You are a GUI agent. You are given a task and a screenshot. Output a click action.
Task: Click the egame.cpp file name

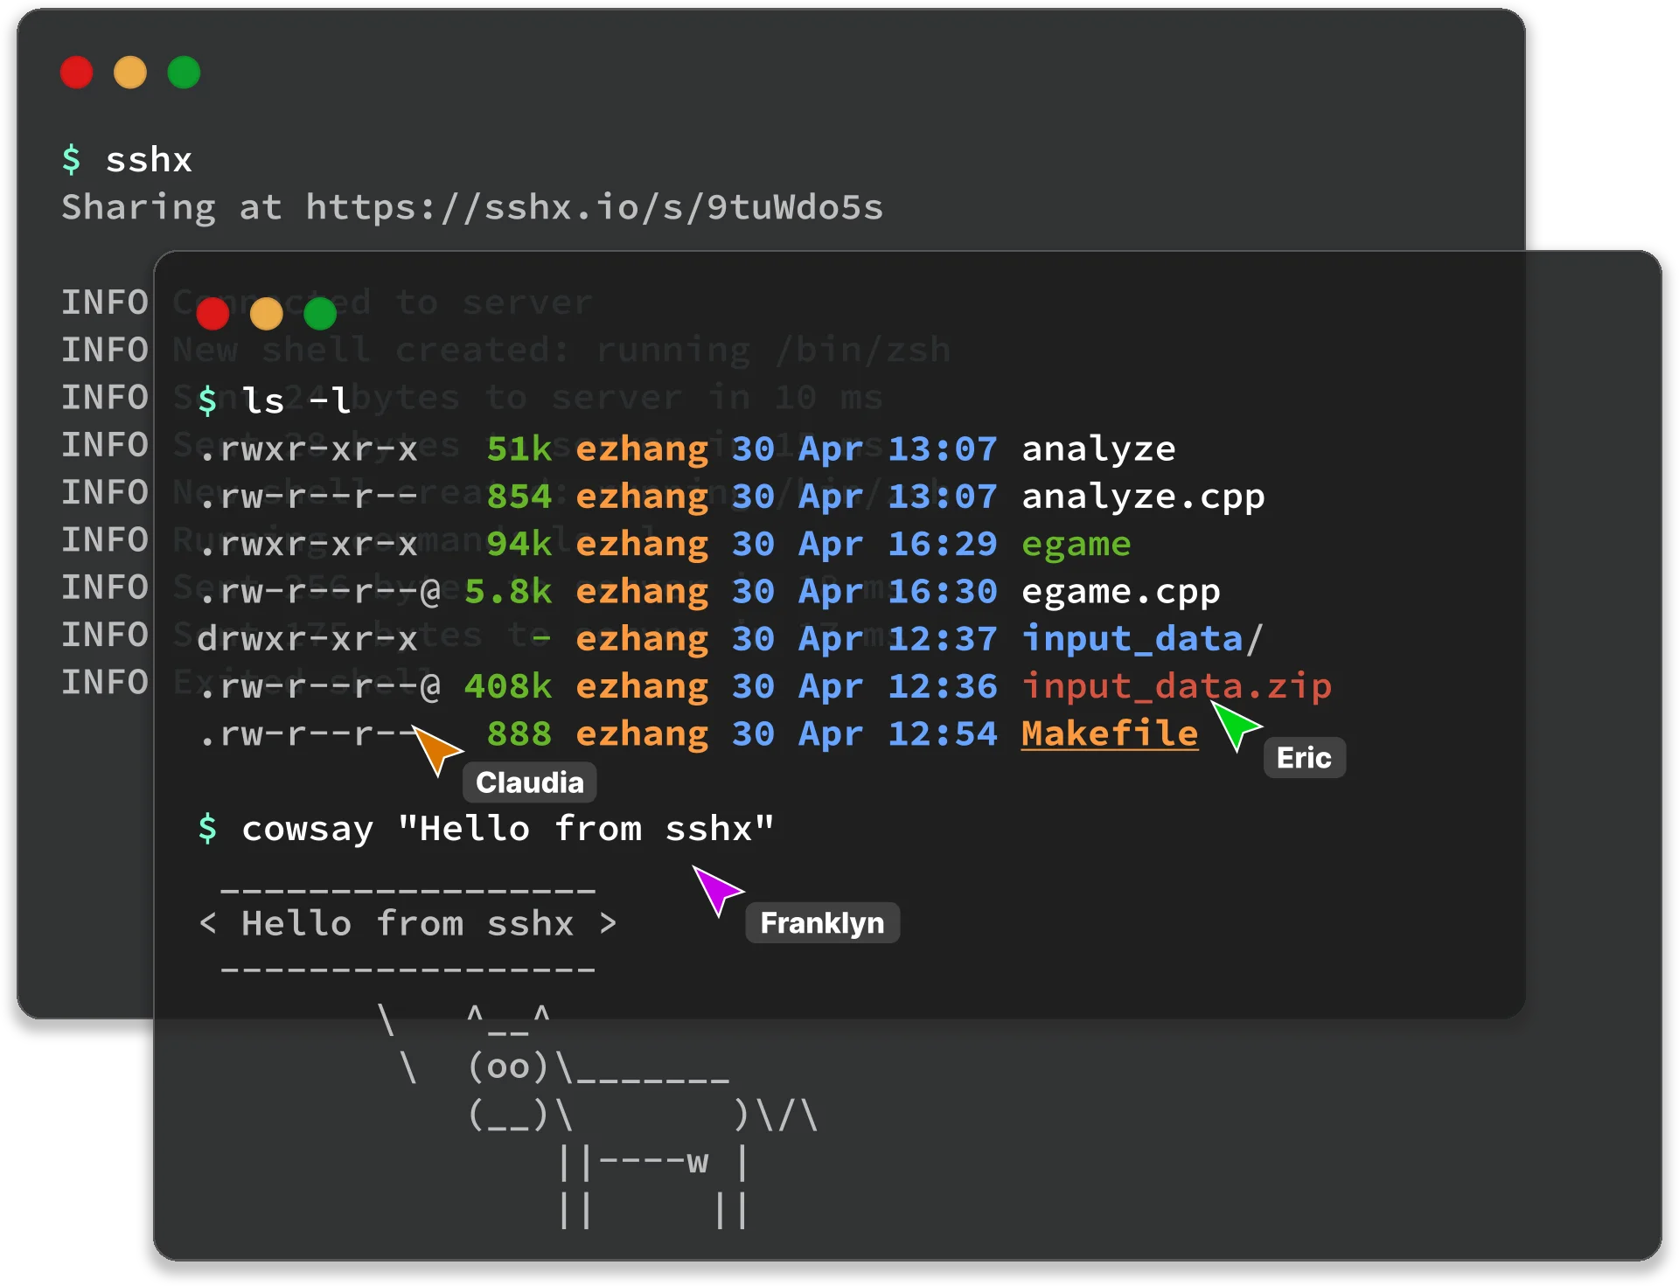coord(1120,591)
